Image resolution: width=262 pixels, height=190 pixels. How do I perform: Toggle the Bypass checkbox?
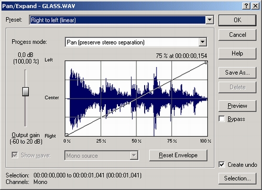tap(222, 119)
